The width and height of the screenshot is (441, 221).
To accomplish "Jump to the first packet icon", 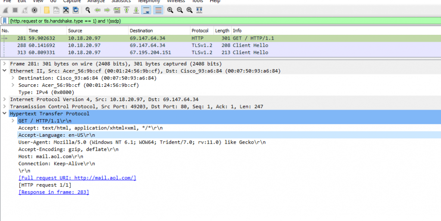I will click(x=127, y=10).
